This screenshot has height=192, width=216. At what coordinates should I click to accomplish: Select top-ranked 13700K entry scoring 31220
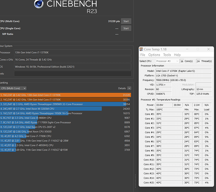(x=65, y=95)
